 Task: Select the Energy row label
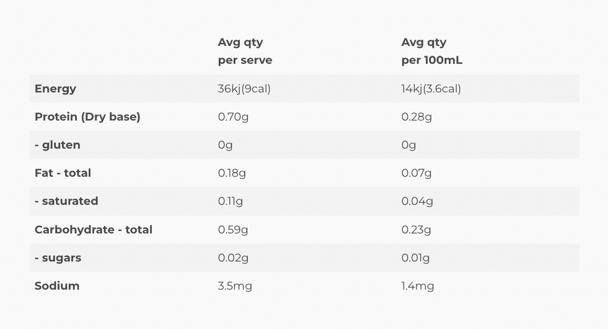55,89
